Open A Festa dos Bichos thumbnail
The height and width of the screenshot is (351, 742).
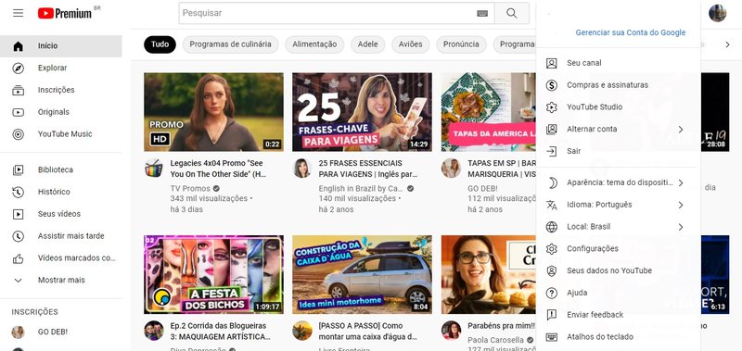click(214, 274)
